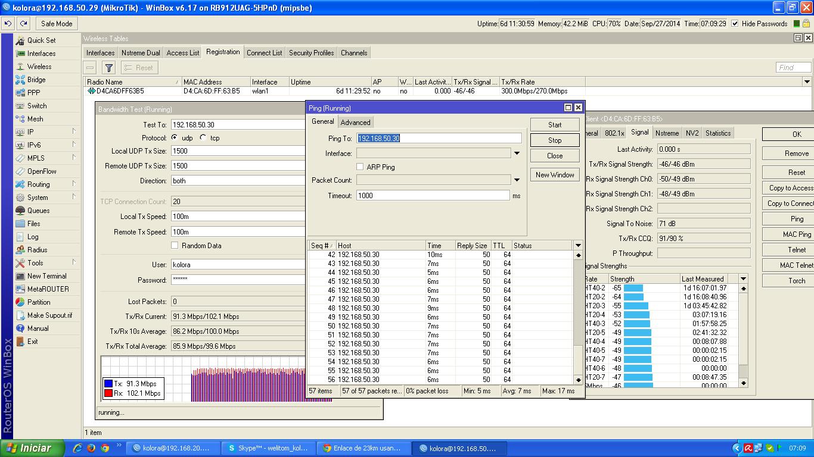Click the Firefox icon in taskbar
814x457 pixels.
click(x=91, y=448)
